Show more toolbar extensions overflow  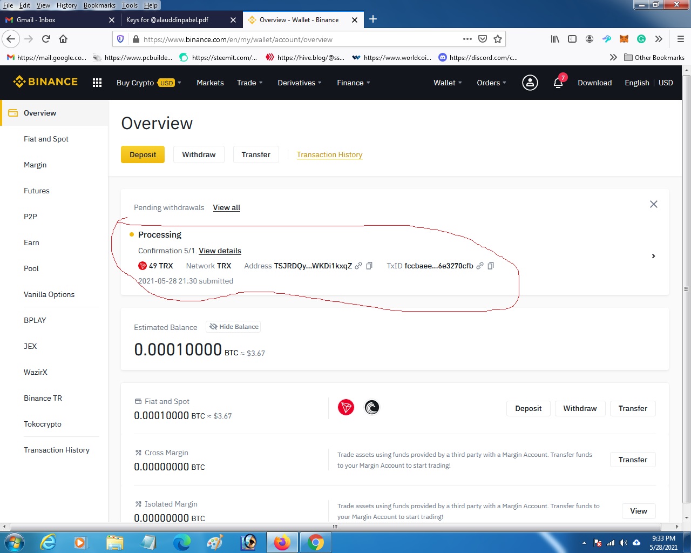[659, 39]
